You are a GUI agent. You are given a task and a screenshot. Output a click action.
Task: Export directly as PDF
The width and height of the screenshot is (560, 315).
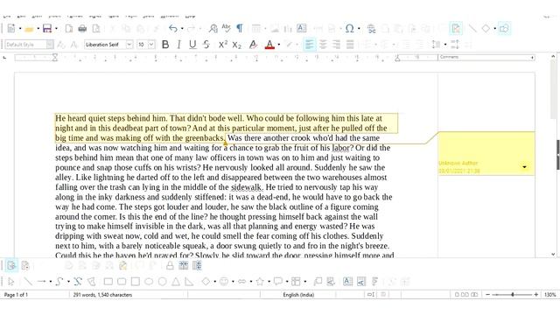click(69, 29)
